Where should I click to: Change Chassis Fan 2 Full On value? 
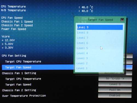click(115, 90)
